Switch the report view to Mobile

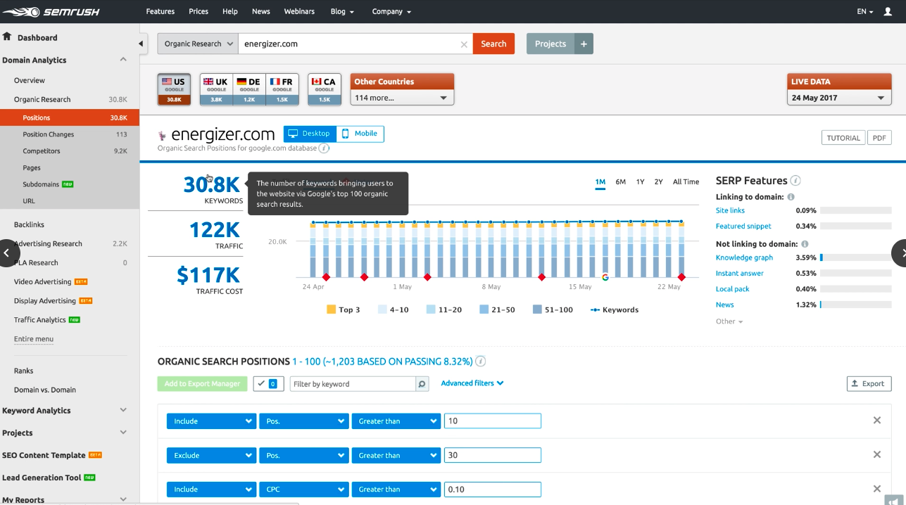click(360, 134)
